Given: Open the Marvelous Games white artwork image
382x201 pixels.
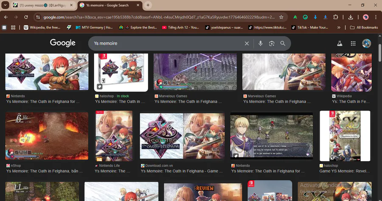Looking at the screenshot, I should pos(284,72).
